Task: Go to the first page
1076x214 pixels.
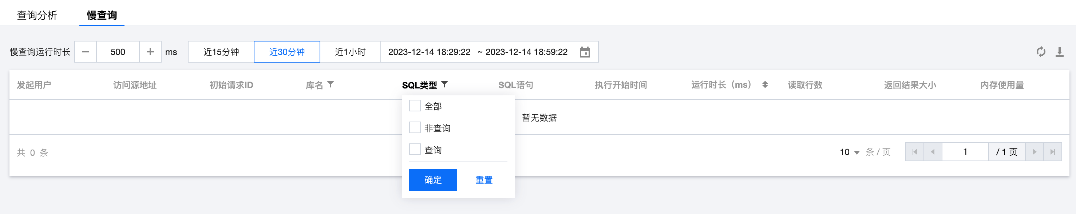Action: pos(915,152)
